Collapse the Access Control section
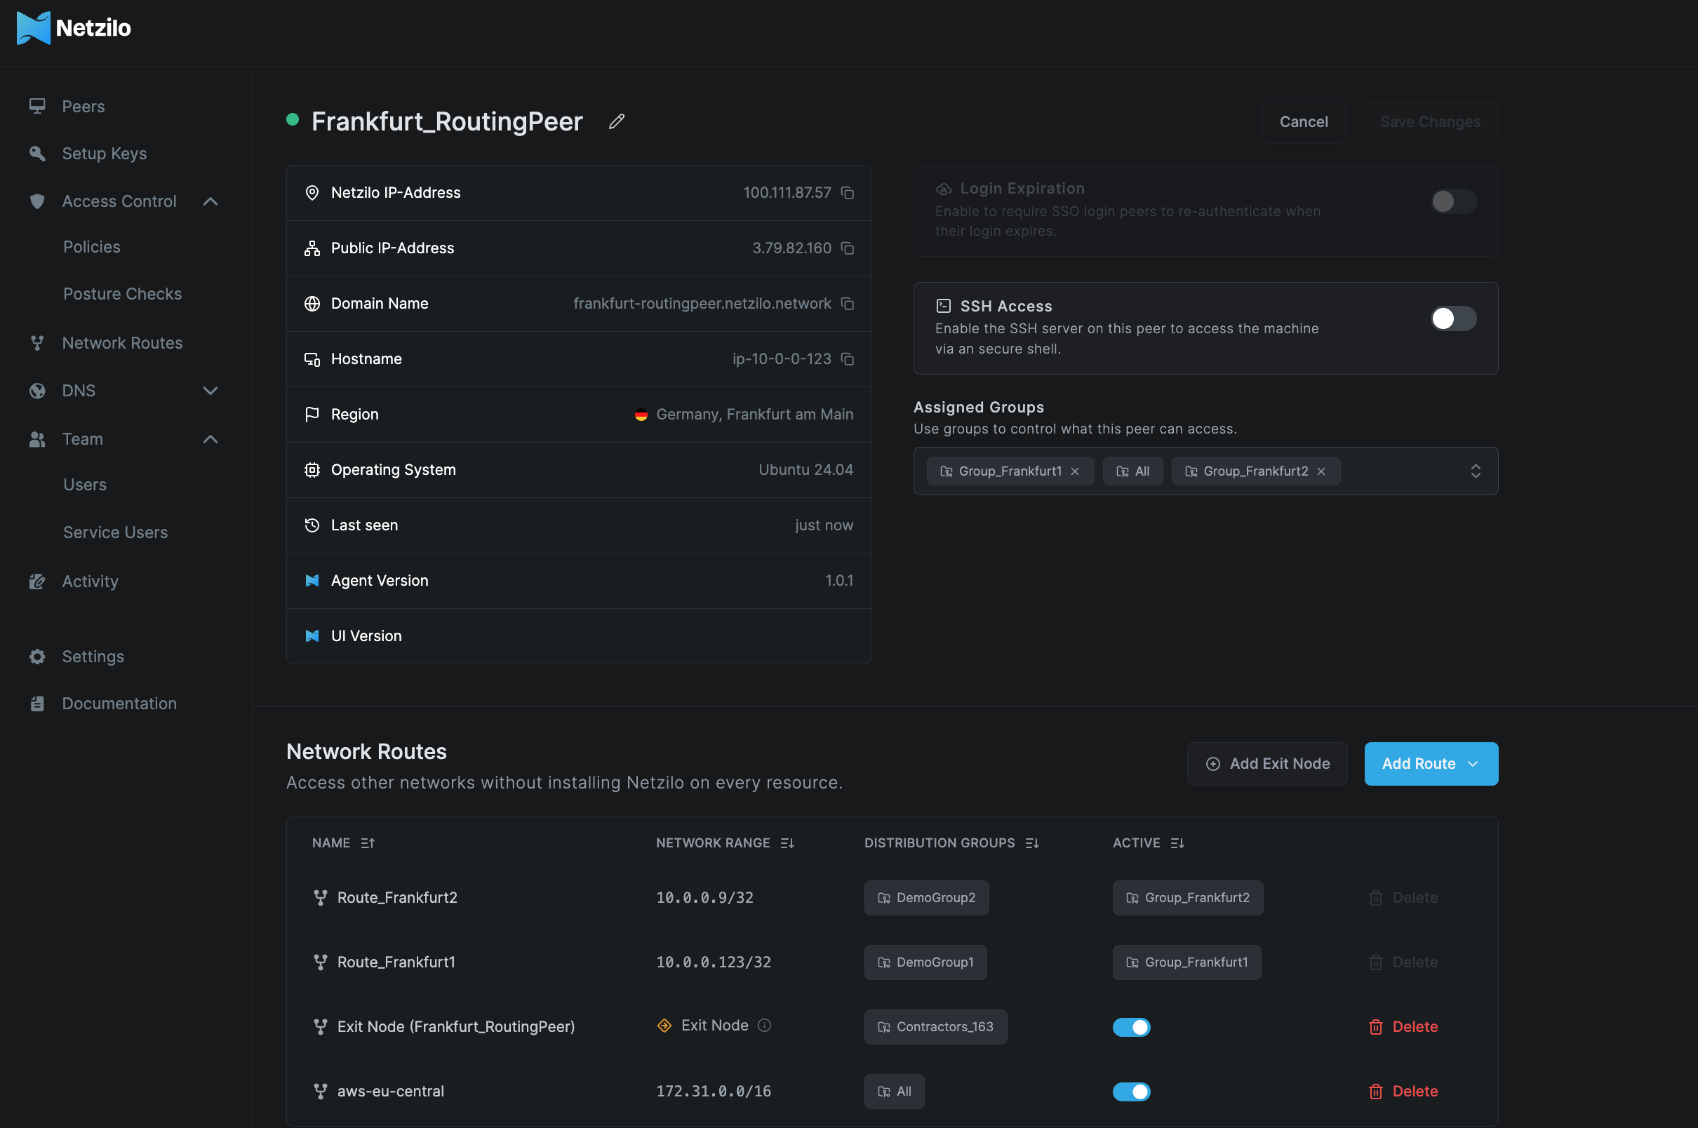 210,201
